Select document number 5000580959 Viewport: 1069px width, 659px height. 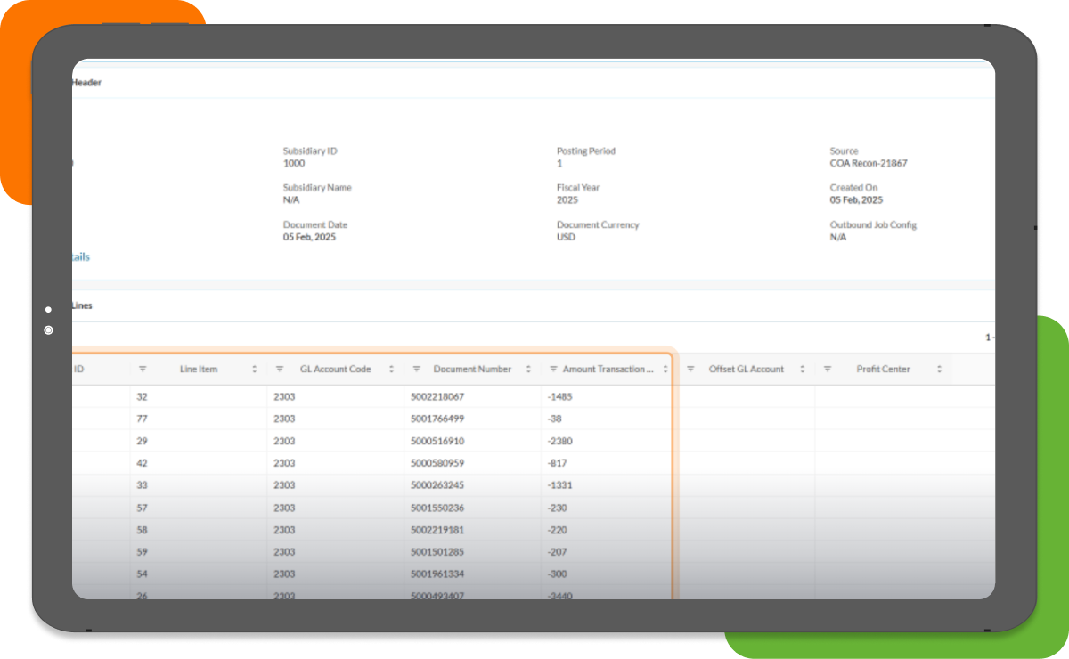pyautogui.click(x=437, y=463)
